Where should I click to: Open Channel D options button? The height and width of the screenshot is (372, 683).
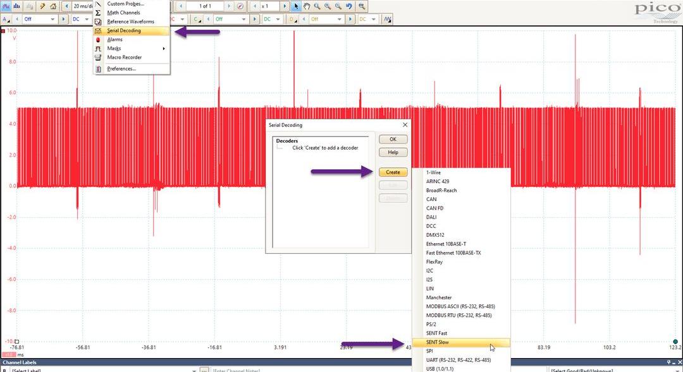pyautogui.click(x=293, y=19)
